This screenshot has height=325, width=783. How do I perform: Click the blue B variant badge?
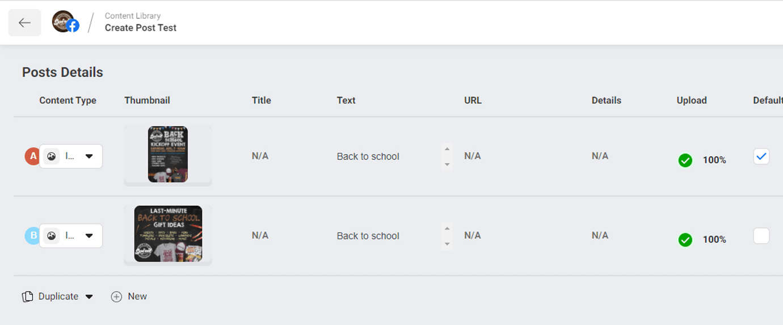[x=32, y=235]
